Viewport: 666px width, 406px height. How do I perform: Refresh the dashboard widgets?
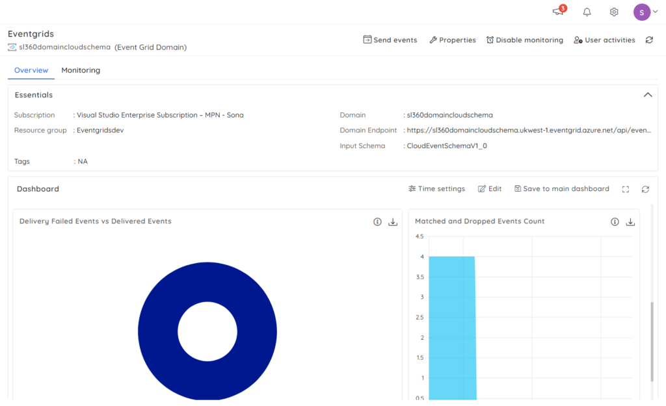[645, 188]
